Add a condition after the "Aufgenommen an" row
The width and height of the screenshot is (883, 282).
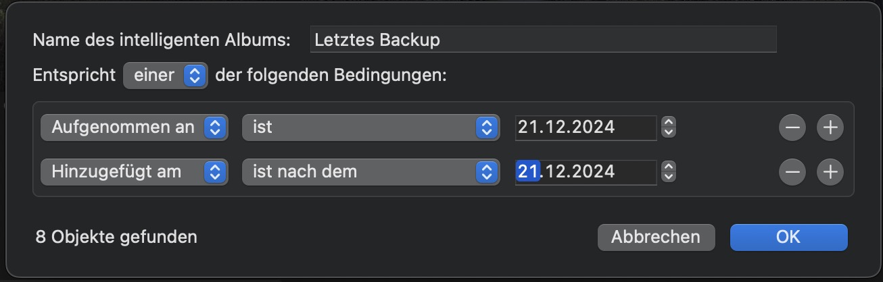830,128
